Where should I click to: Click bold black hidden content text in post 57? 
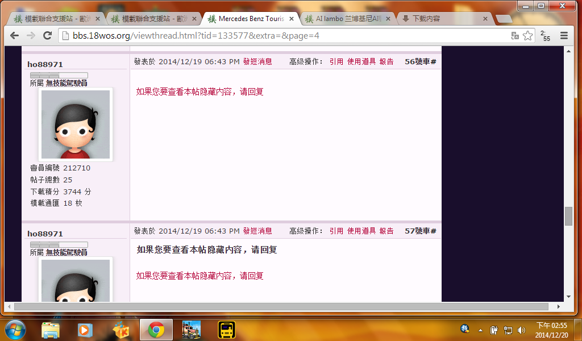click(x=207, y=249)
